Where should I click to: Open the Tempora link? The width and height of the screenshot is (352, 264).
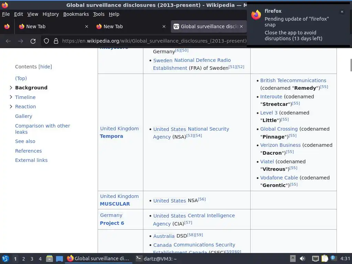point(111,136)
